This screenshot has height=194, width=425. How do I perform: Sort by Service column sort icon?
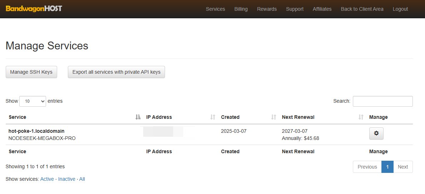(x=138, y=117)
